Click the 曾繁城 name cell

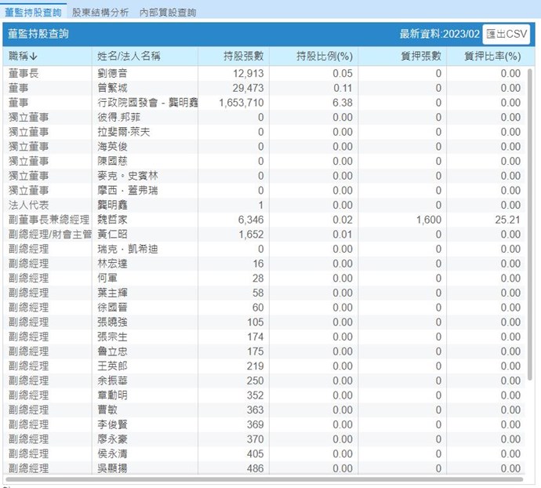(111, 88)
